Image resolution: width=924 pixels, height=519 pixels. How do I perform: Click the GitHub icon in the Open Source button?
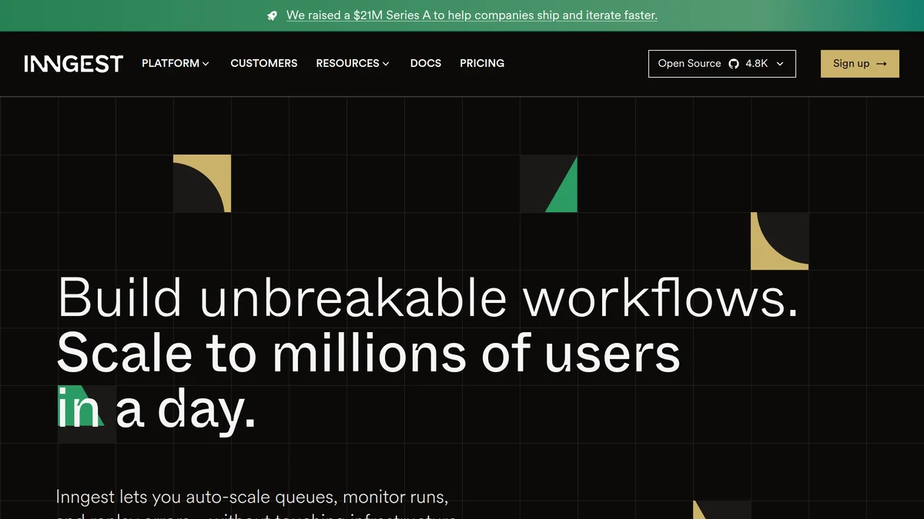(x=731, y=64)
